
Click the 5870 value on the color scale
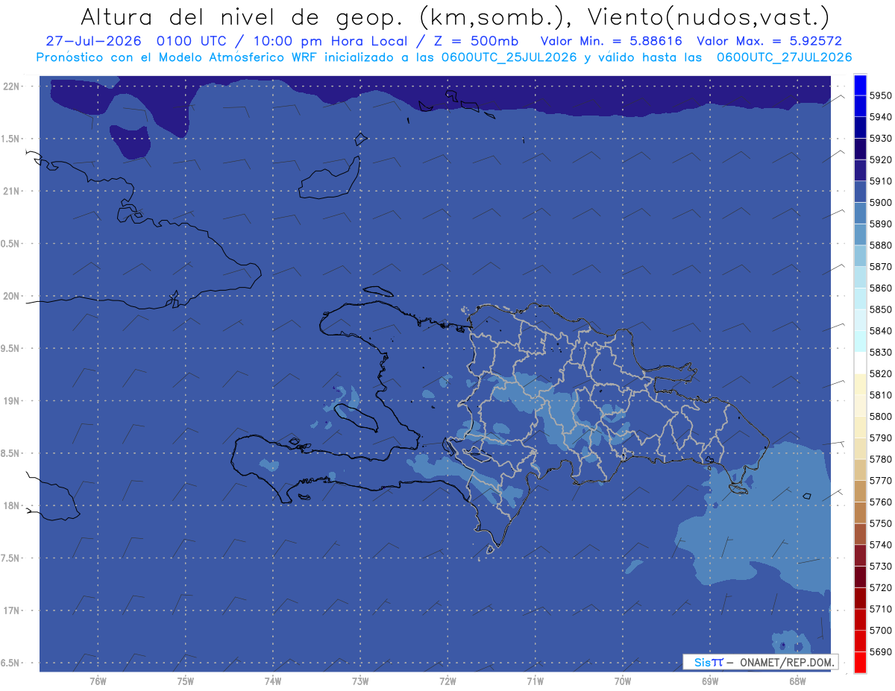(880, 266)
